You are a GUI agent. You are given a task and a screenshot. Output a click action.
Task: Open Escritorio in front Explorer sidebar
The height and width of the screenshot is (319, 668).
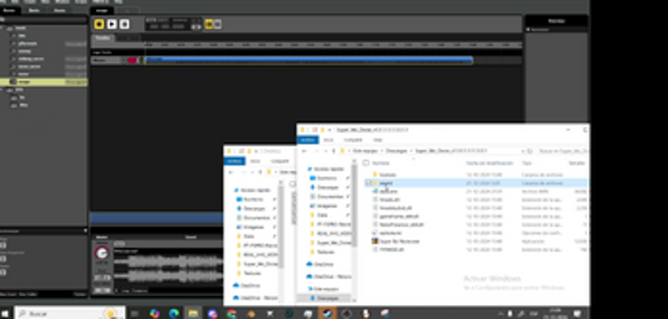(x=326, y=178)
